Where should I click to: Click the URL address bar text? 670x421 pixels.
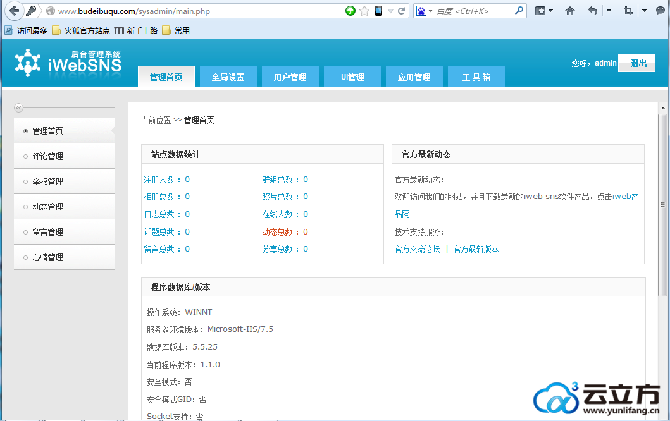pyautogui.click(x=133, y=11)
